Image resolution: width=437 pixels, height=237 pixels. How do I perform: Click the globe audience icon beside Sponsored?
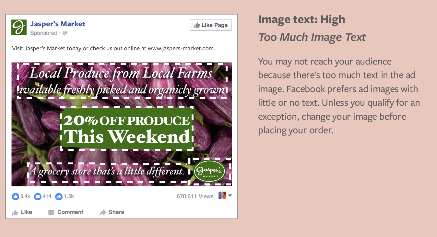65,33
